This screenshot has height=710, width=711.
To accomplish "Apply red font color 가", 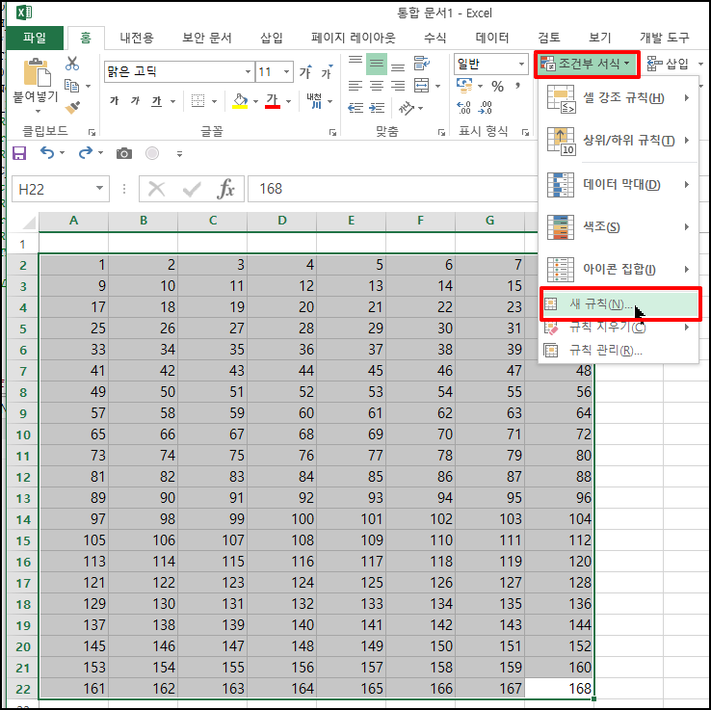I will [x=272, y=100].
